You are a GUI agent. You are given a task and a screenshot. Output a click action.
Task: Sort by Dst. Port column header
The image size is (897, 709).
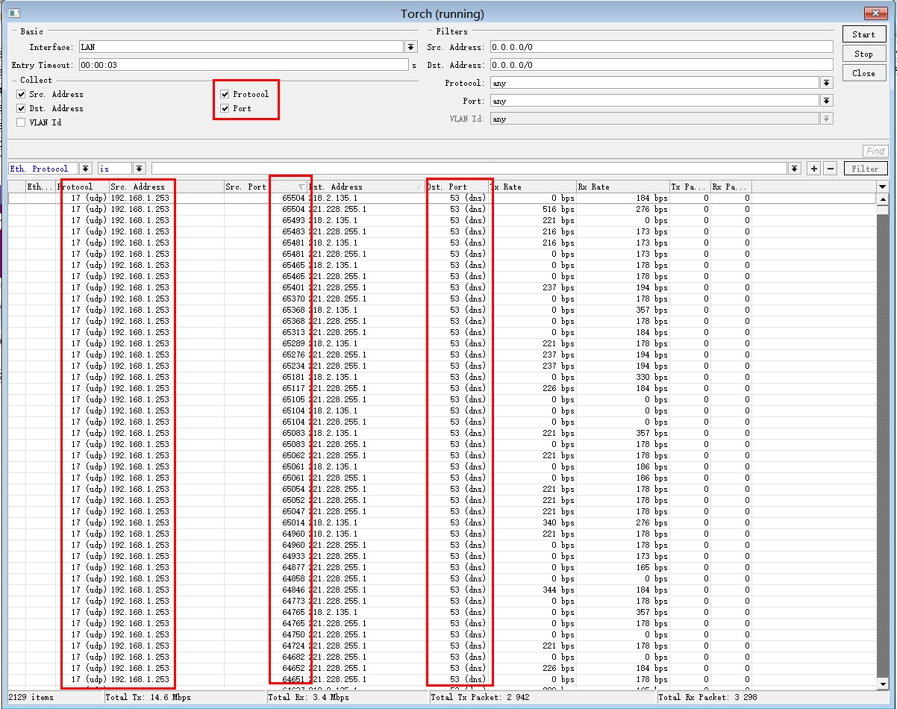(456, 187)
